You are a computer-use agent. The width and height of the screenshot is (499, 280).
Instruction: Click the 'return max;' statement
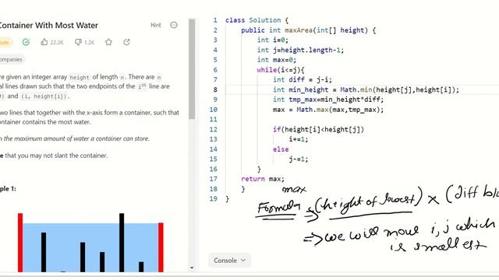pyautogui.click(x=263, y=179)
